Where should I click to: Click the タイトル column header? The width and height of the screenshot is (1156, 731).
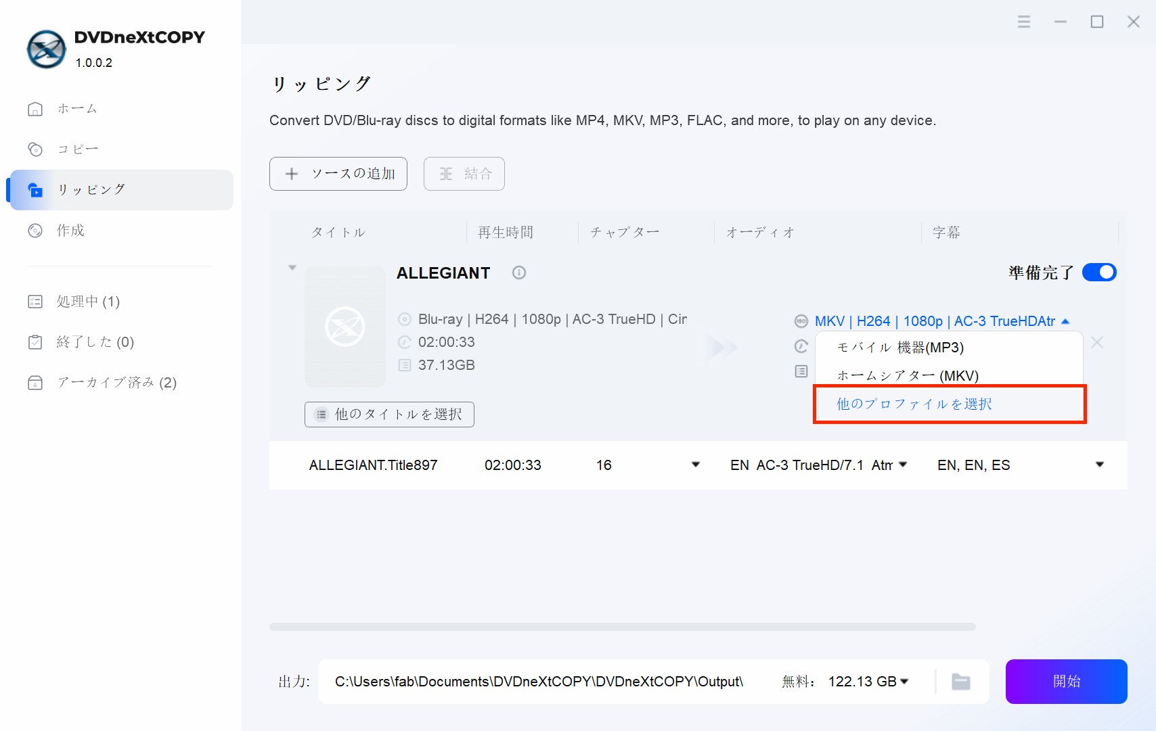(x=338, y=233)
